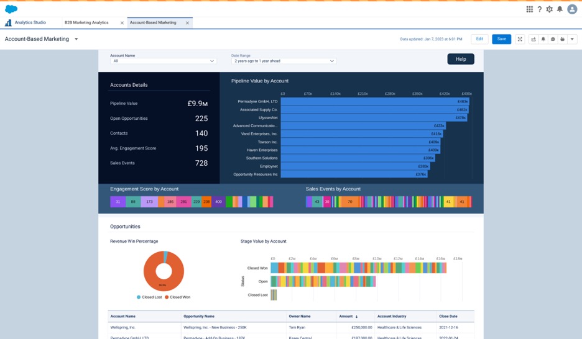Click the briefcase icon in the dashboard toolbar
Screen dimensions: 582x339
(x=562, y=39)
